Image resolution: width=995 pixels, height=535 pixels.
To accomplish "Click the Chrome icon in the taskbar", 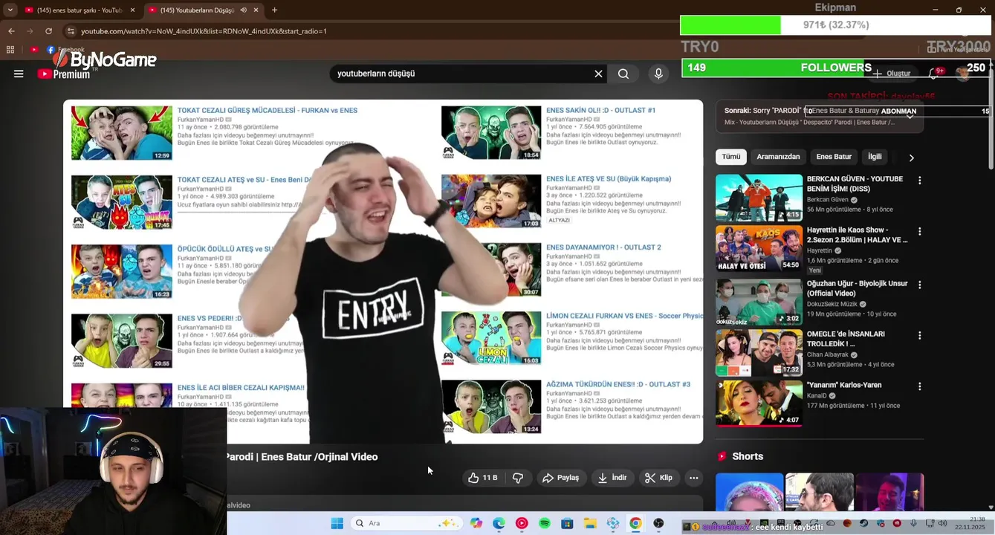I will pos(635,523).
